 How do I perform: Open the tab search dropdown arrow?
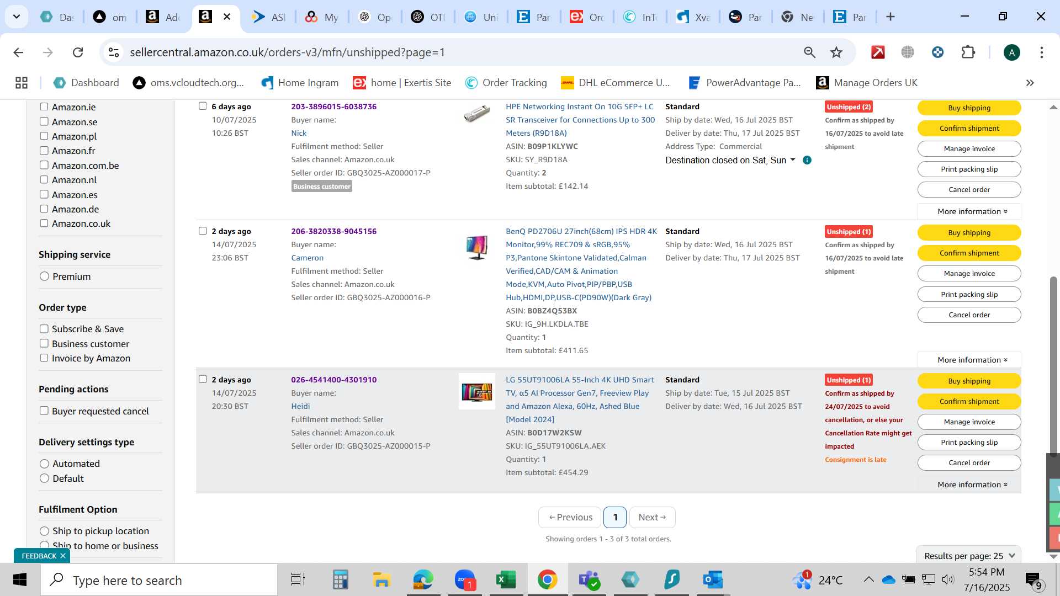click(x=17, y=17)
